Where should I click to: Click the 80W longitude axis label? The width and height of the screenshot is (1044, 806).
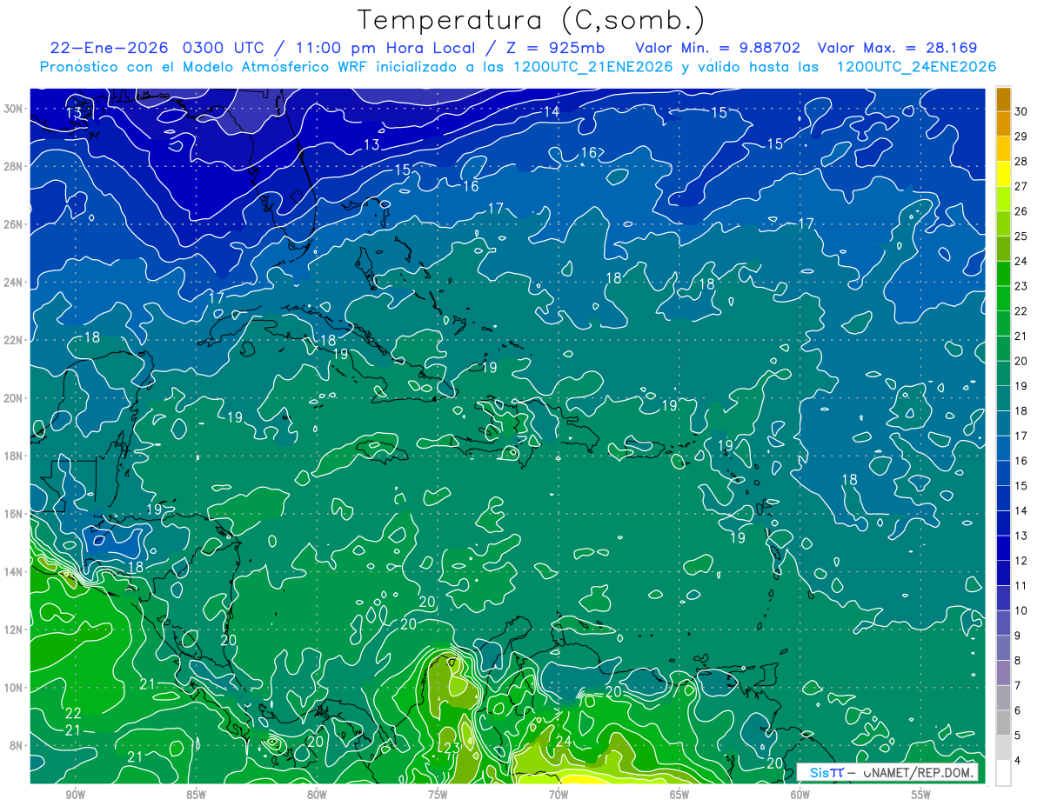click(317, 795)
